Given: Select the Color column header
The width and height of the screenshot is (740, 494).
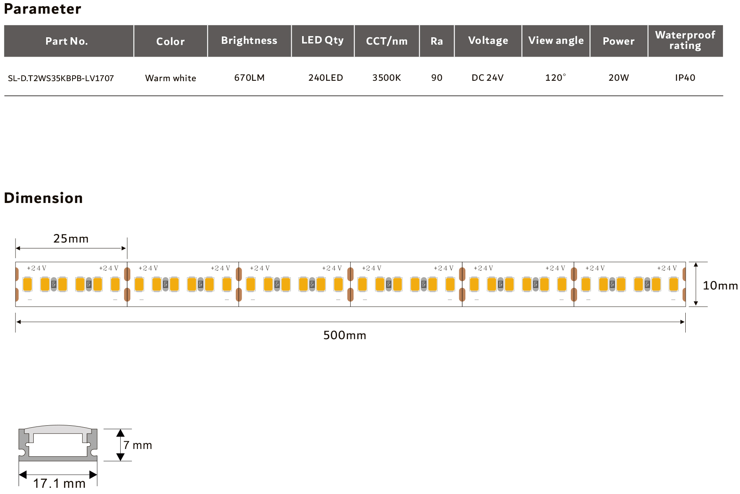Looking at the screenshot, I should click(x=170, y=41).
